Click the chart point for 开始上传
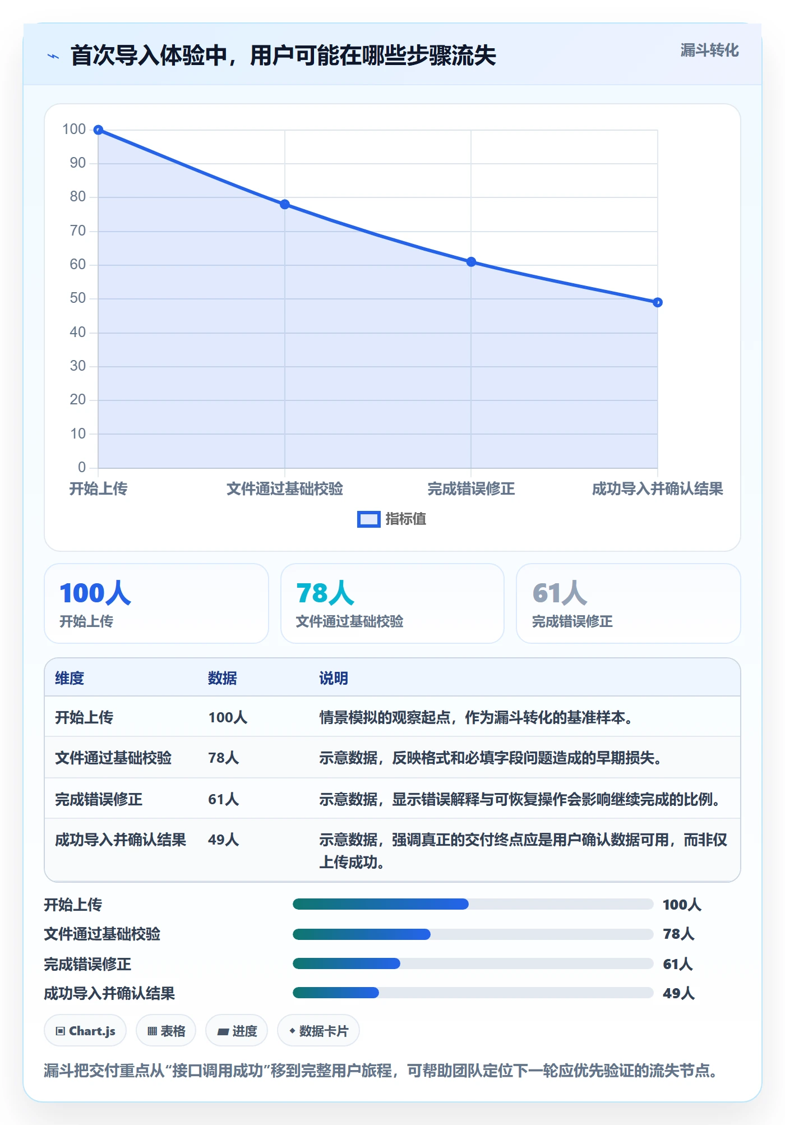The width and height of the screenshot is (785, 1125). [98, 130]
